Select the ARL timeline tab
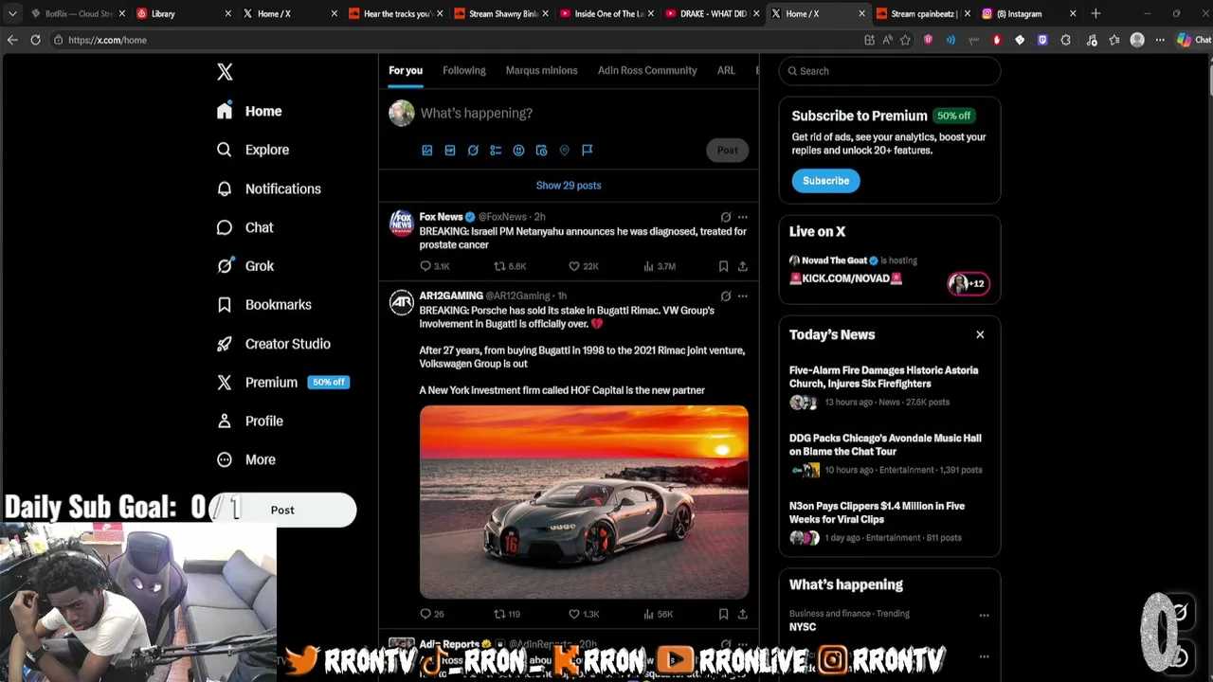 tap(726, 70)
